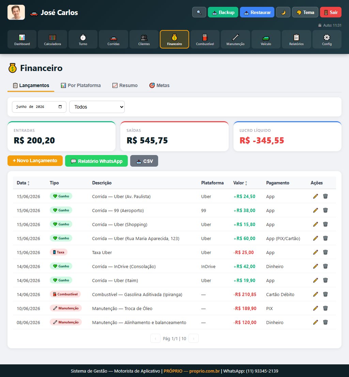The width and height of the screenshot is (349, 377).
Task: Delete the Gasolina Aditivada entry
Action: pos(325,294)
